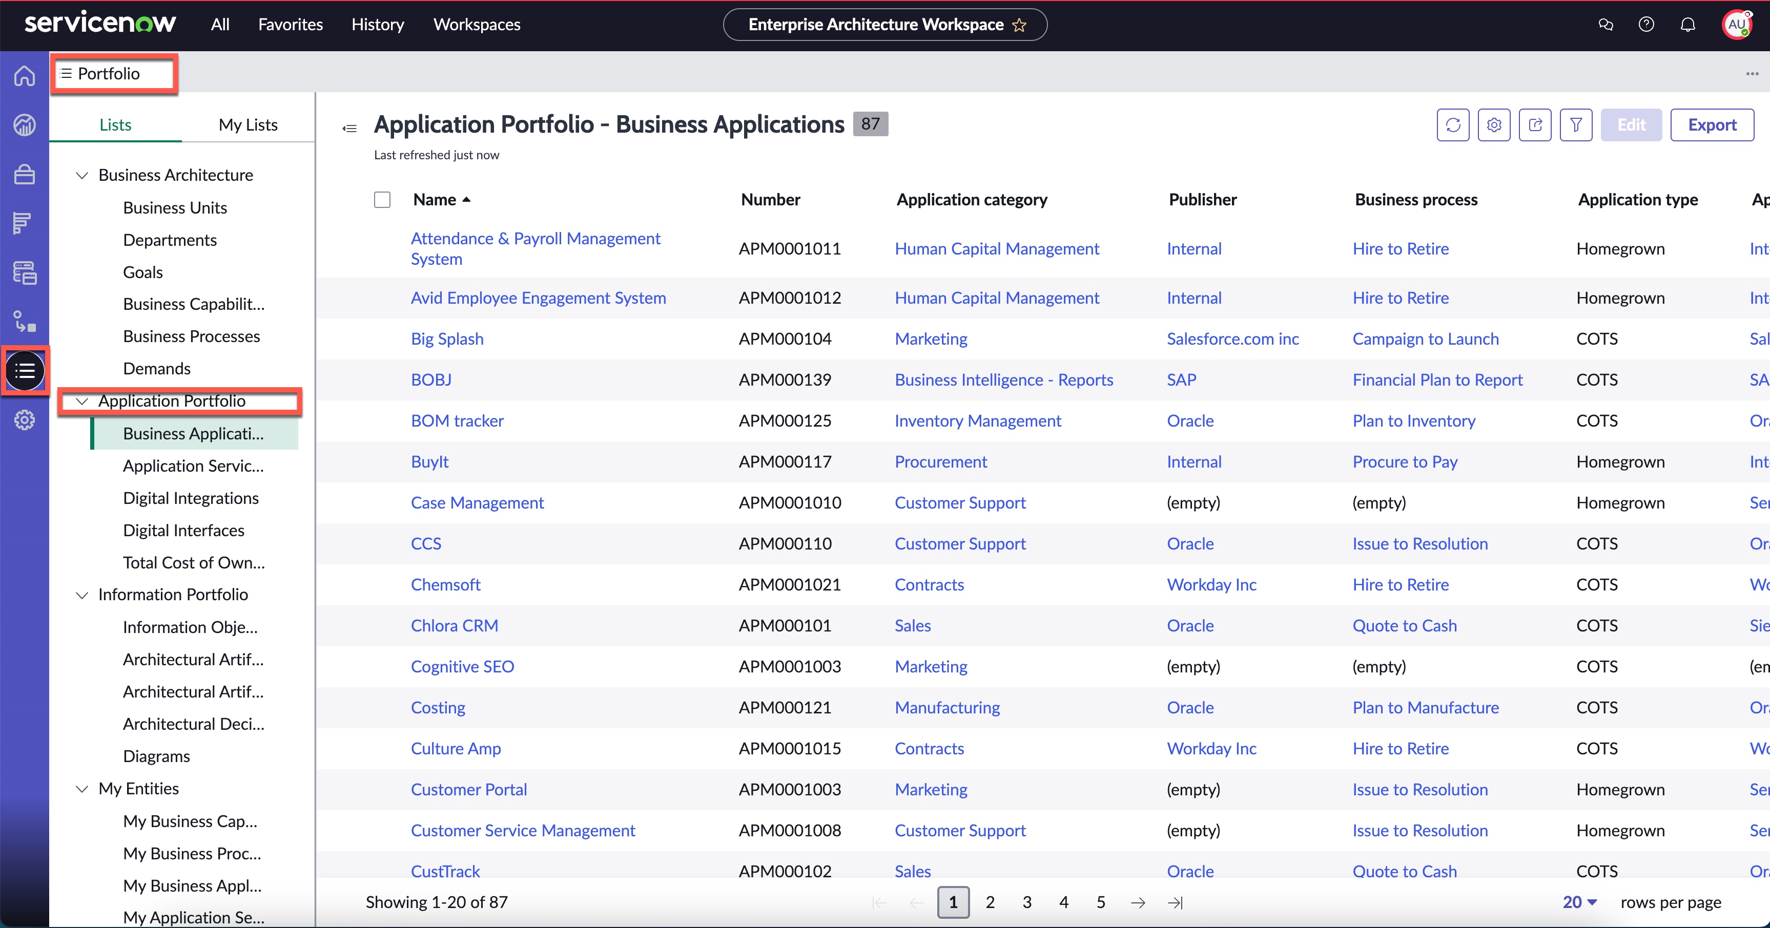
Task: Open the Favorites menu
Action: point(291,25)
